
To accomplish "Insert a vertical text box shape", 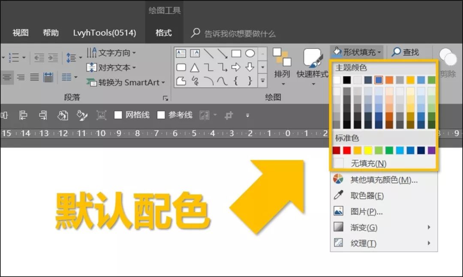I will pyautogui.click(x=195, y=53).
